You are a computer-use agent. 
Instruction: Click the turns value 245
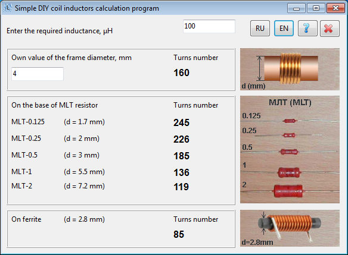181,122
